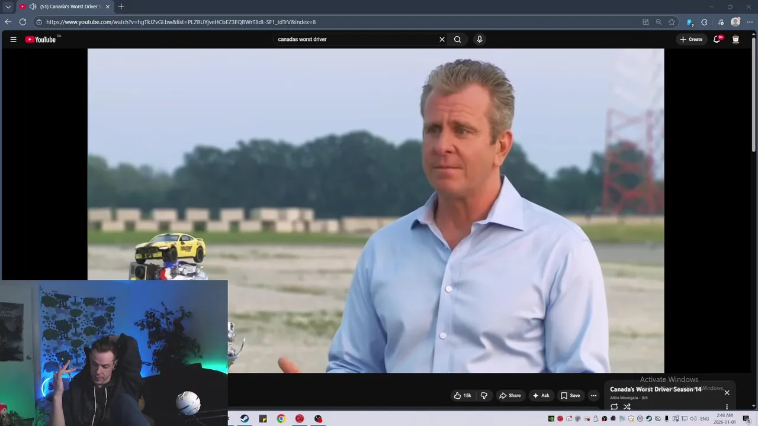The width and height of the screenshot is (758, 426).
Task: Open the browser profile avatar
Action: pyautogui.click(x=735, y=22)
